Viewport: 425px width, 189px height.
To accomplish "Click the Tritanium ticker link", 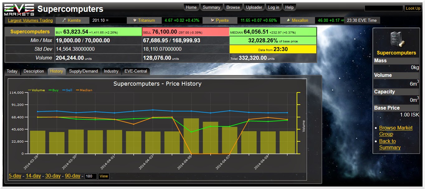I will [x=146, y=20].
